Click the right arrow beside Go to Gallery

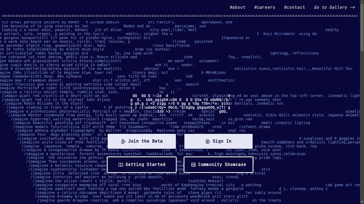point(352,7)
